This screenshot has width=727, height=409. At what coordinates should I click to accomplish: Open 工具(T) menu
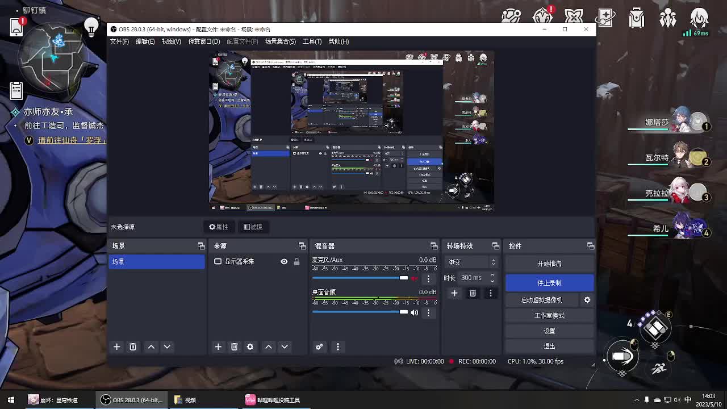tap(312, 41)
